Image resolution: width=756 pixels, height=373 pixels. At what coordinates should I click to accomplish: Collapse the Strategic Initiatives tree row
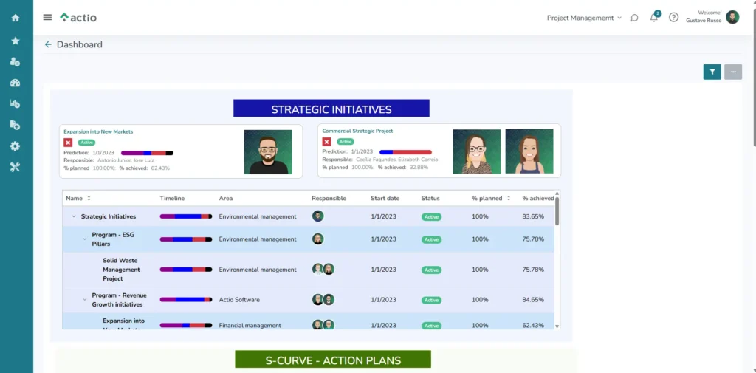(x=73, y=217)
